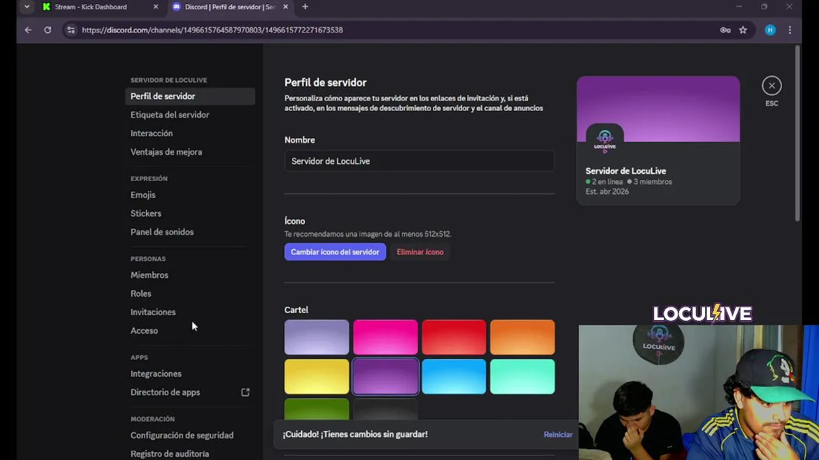Click the '2 en línea' status text

point(607,182)
